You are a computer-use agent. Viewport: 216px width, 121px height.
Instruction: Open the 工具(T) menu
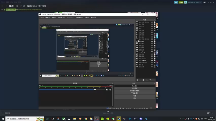87,17
